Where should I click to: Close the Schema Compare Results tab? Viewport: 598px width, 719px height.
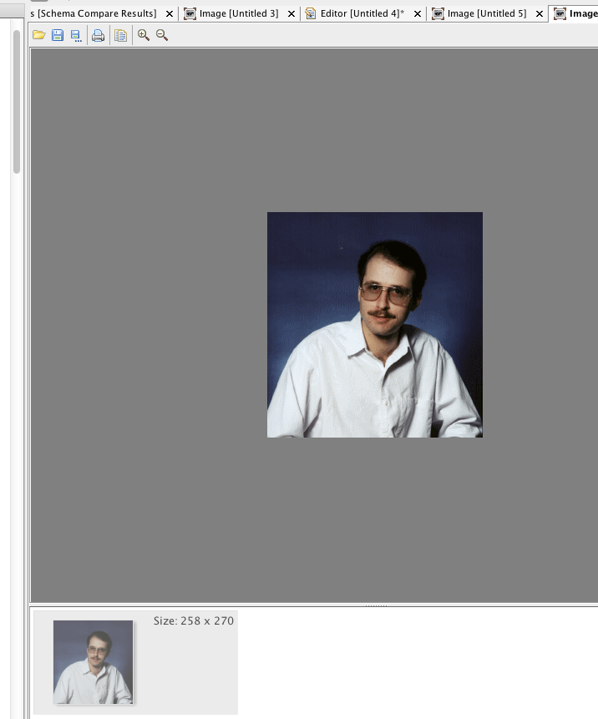click(170, 14)
